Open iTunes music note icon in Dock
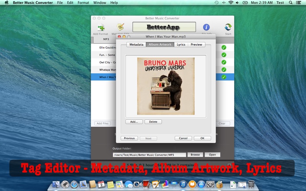 pyautogui.click(x=183, y=184)
